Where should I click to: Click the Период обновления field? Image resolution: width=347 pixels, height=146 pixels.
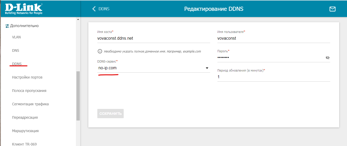tap(273, 77)
